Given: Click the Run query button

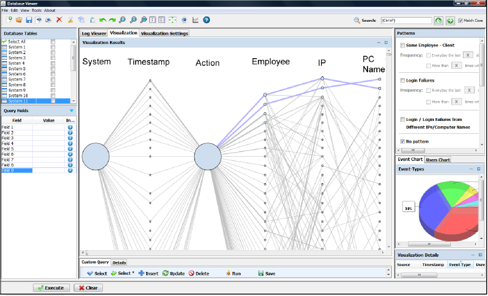Looking at the screenshot, I should [x=233, y=274].
